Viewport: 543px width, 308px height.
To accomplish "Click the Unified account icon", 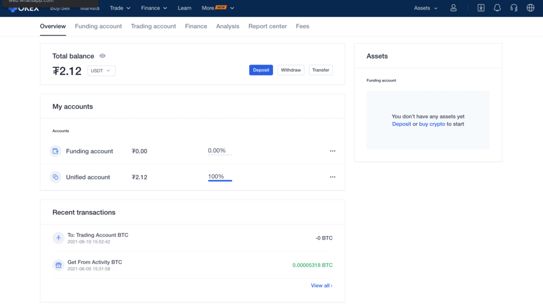I will pos(55,177).
